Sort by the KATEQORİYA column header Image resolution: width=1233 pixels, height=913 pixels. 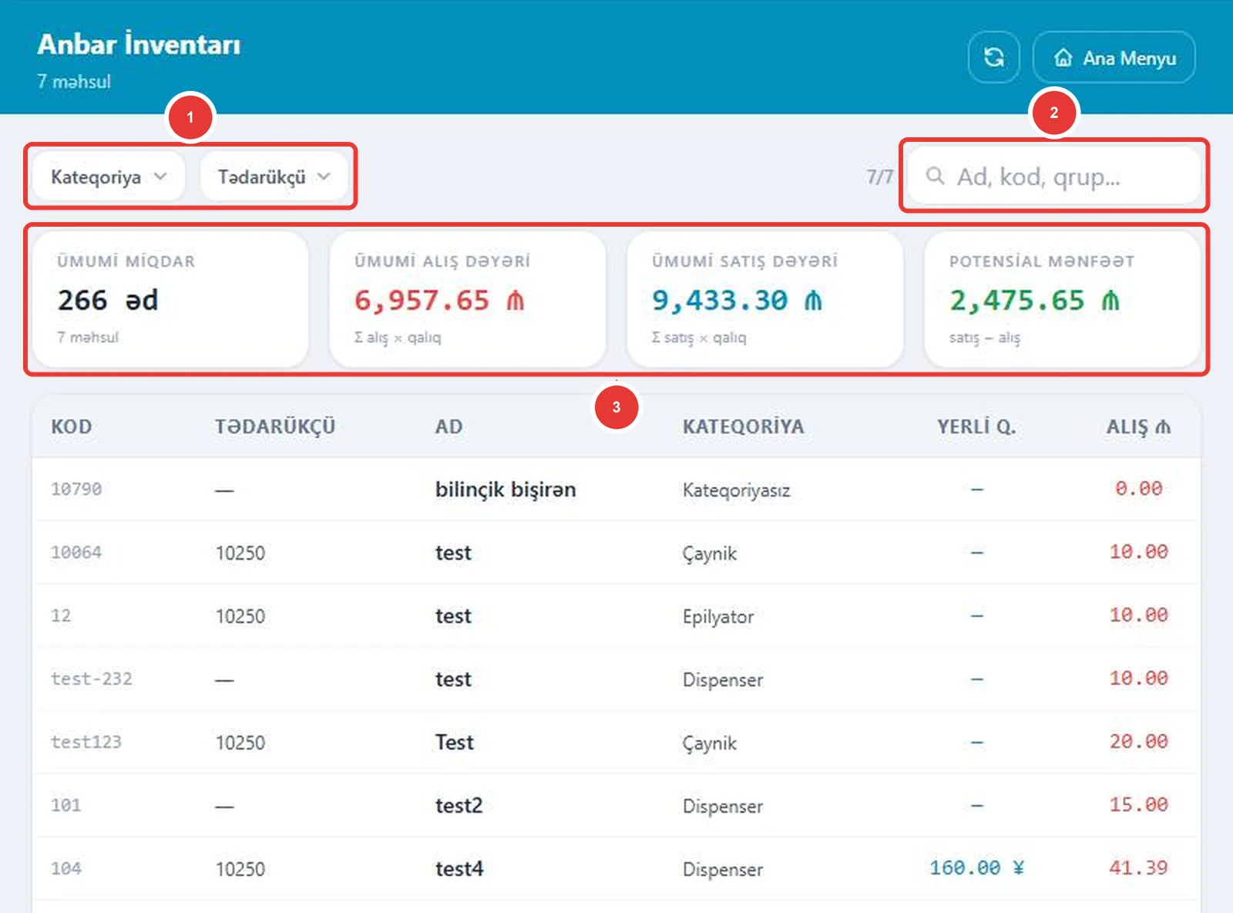point(743,426)
